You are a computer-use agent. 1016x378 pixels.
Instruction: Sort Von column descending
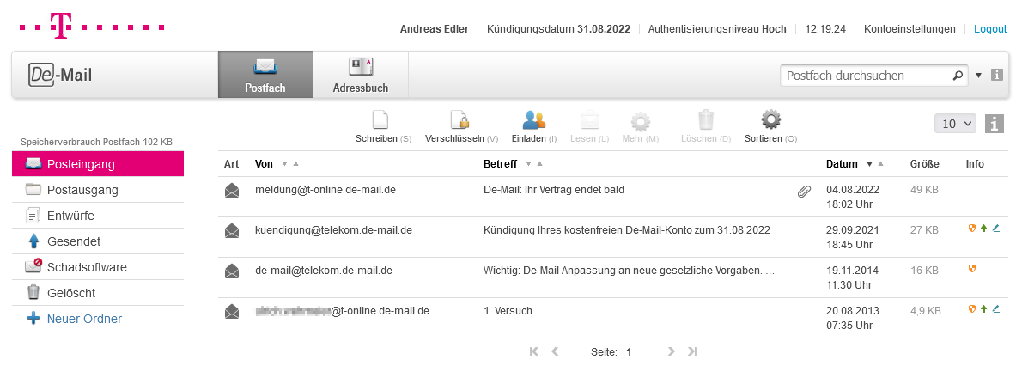284,164
